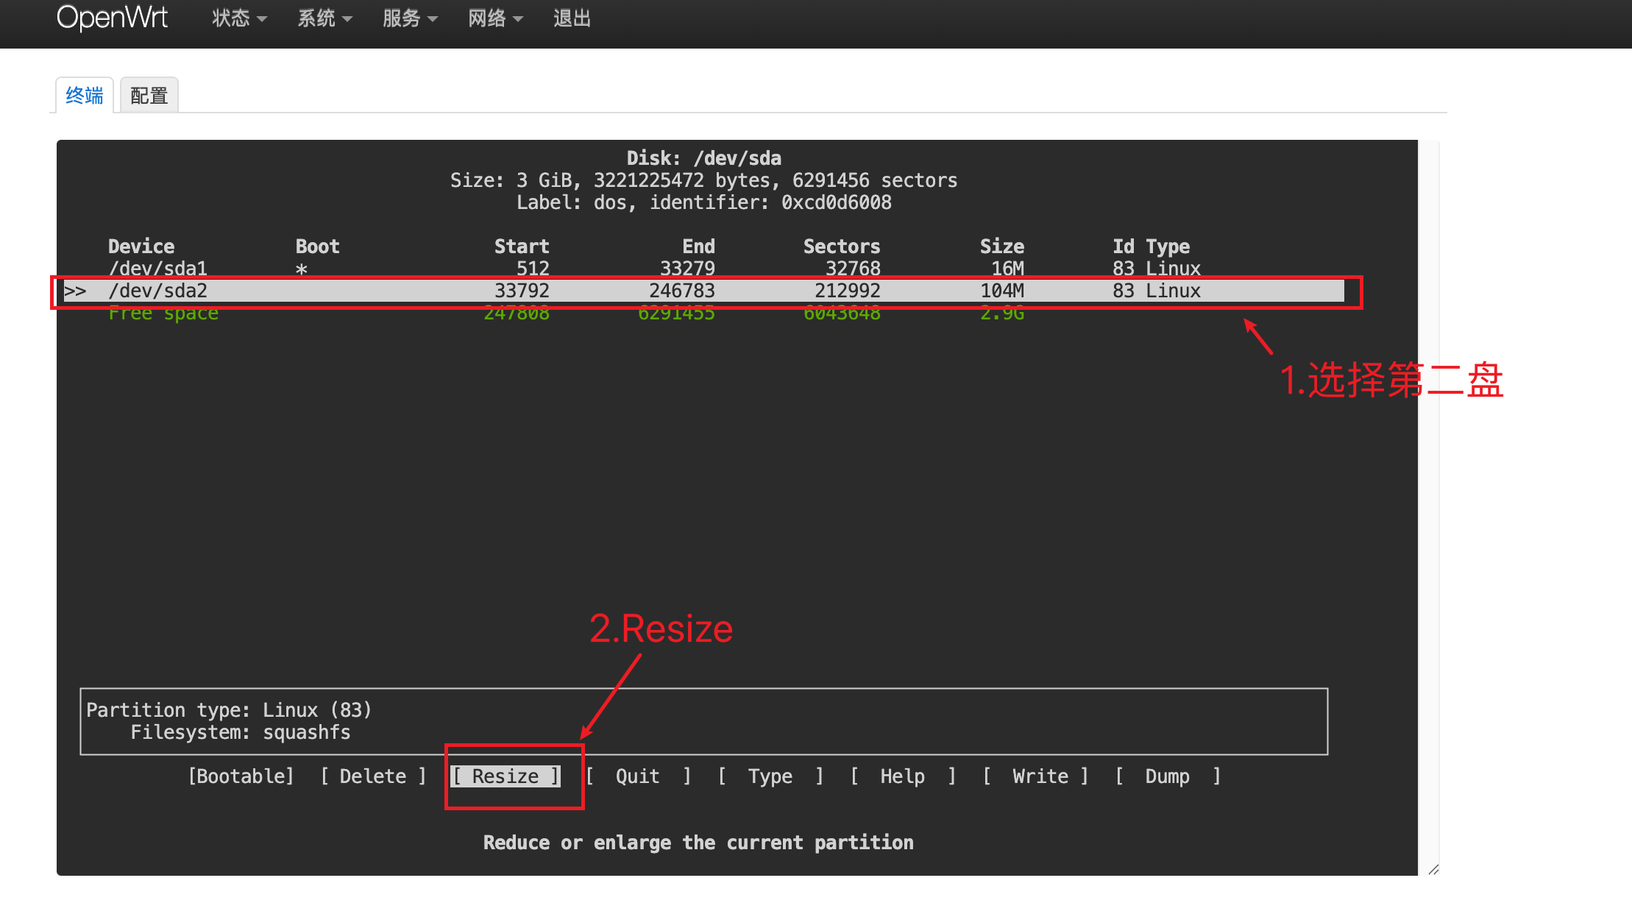Select the Bootable option in cfdisk
The height and width of the screenshot is (914, 1632).
241,776
